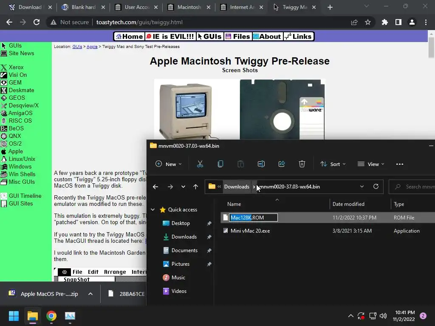The image size is (435, 326).
Task: Click the Mac128K.ROM rename field
Action: coord(253,218)
